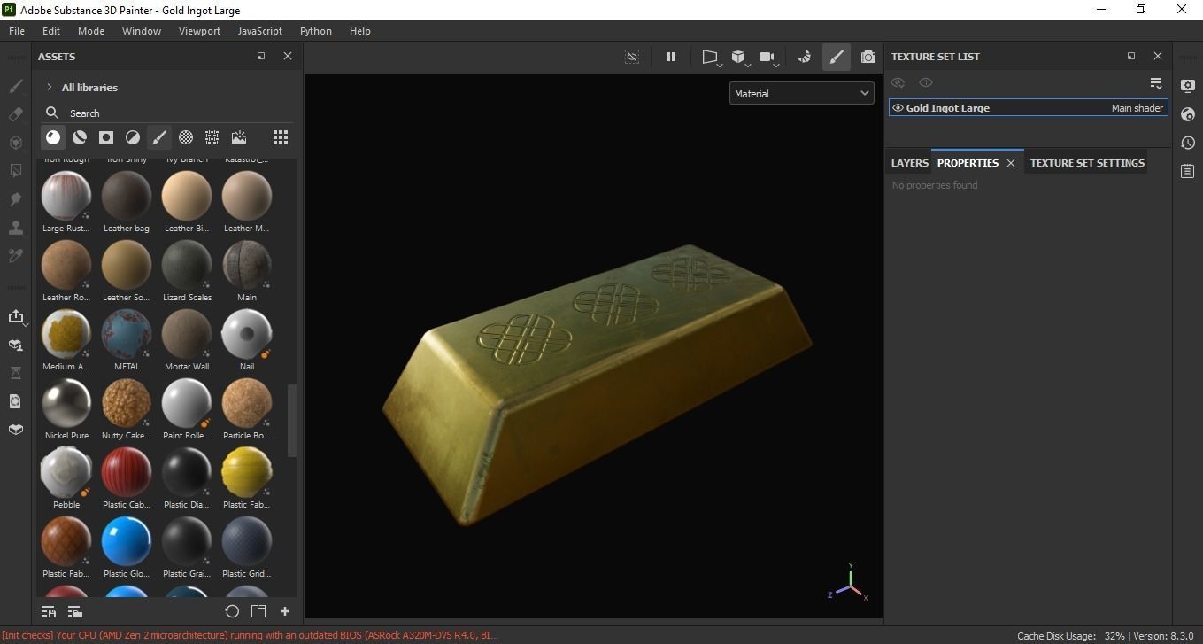Image resolution: width=1203 pixels, height=644 pixels.
Task: Switch to Texture Set Settings tab
Action: point(1087,163)
